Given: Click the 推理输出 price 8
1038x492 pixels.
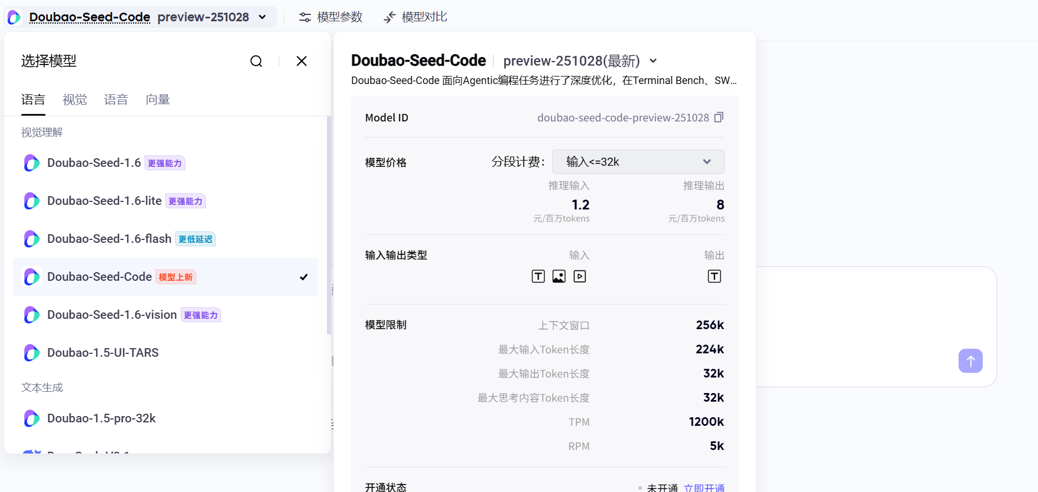Looking at the screenshot, I should pos(720,205).
